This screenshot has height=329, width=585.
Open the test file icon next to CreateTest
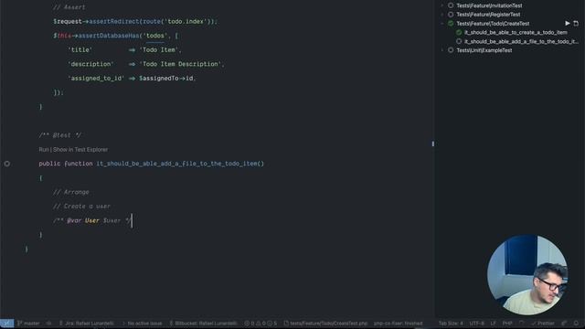tap(576, 24)
